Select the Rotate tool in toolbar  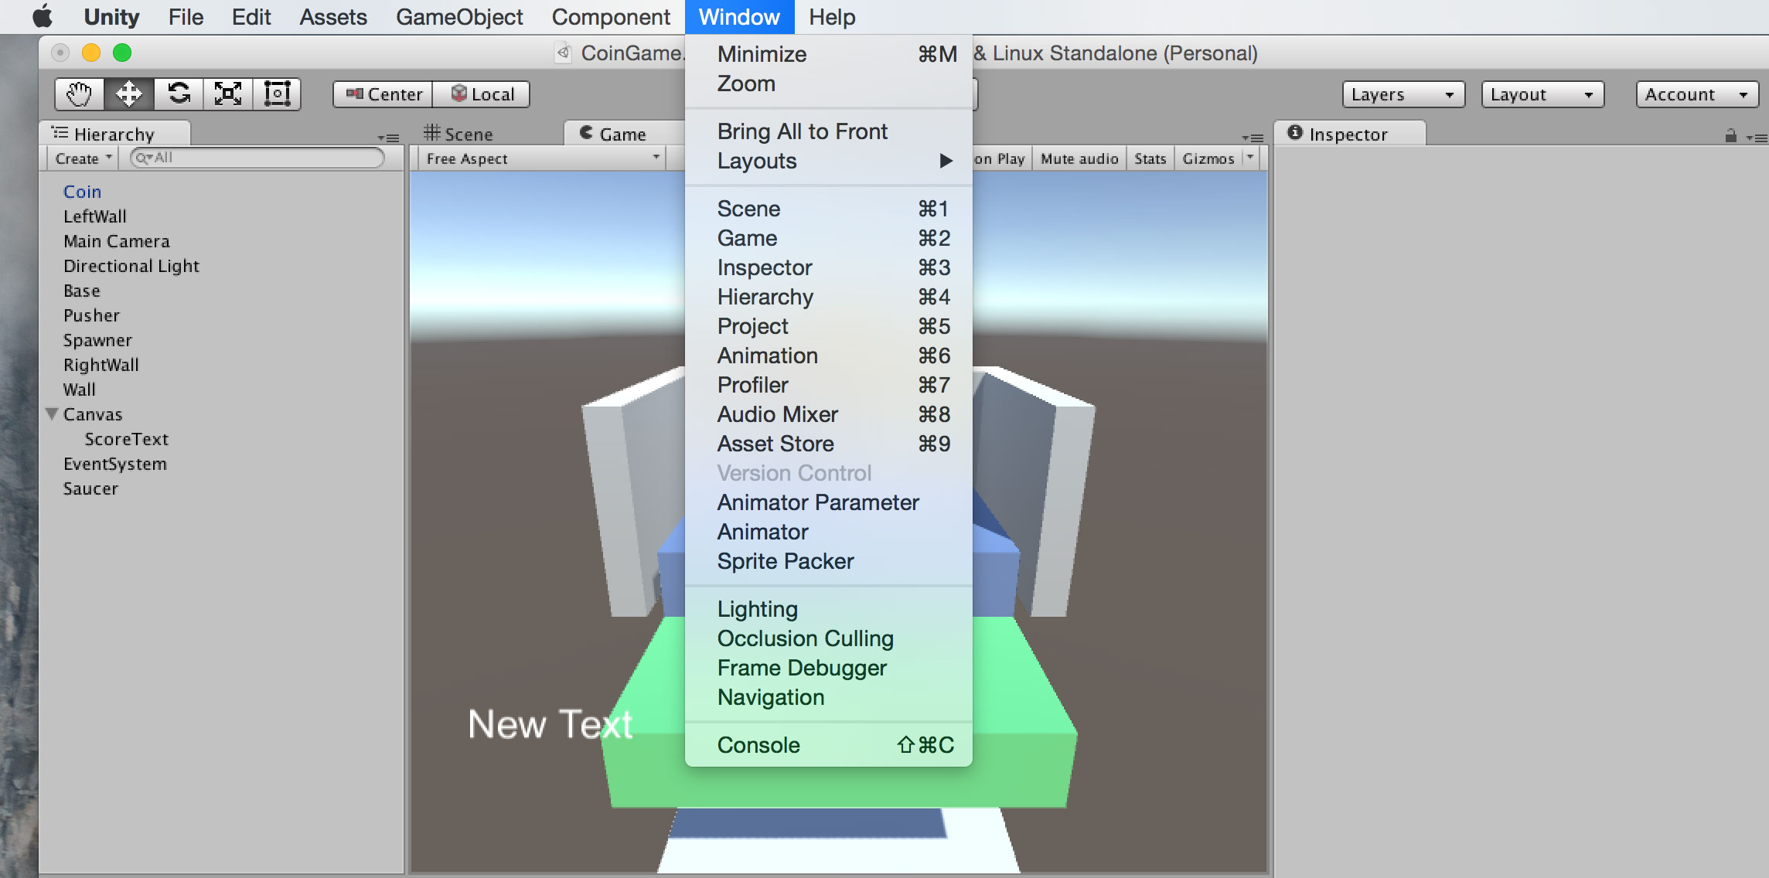(179, 94)
